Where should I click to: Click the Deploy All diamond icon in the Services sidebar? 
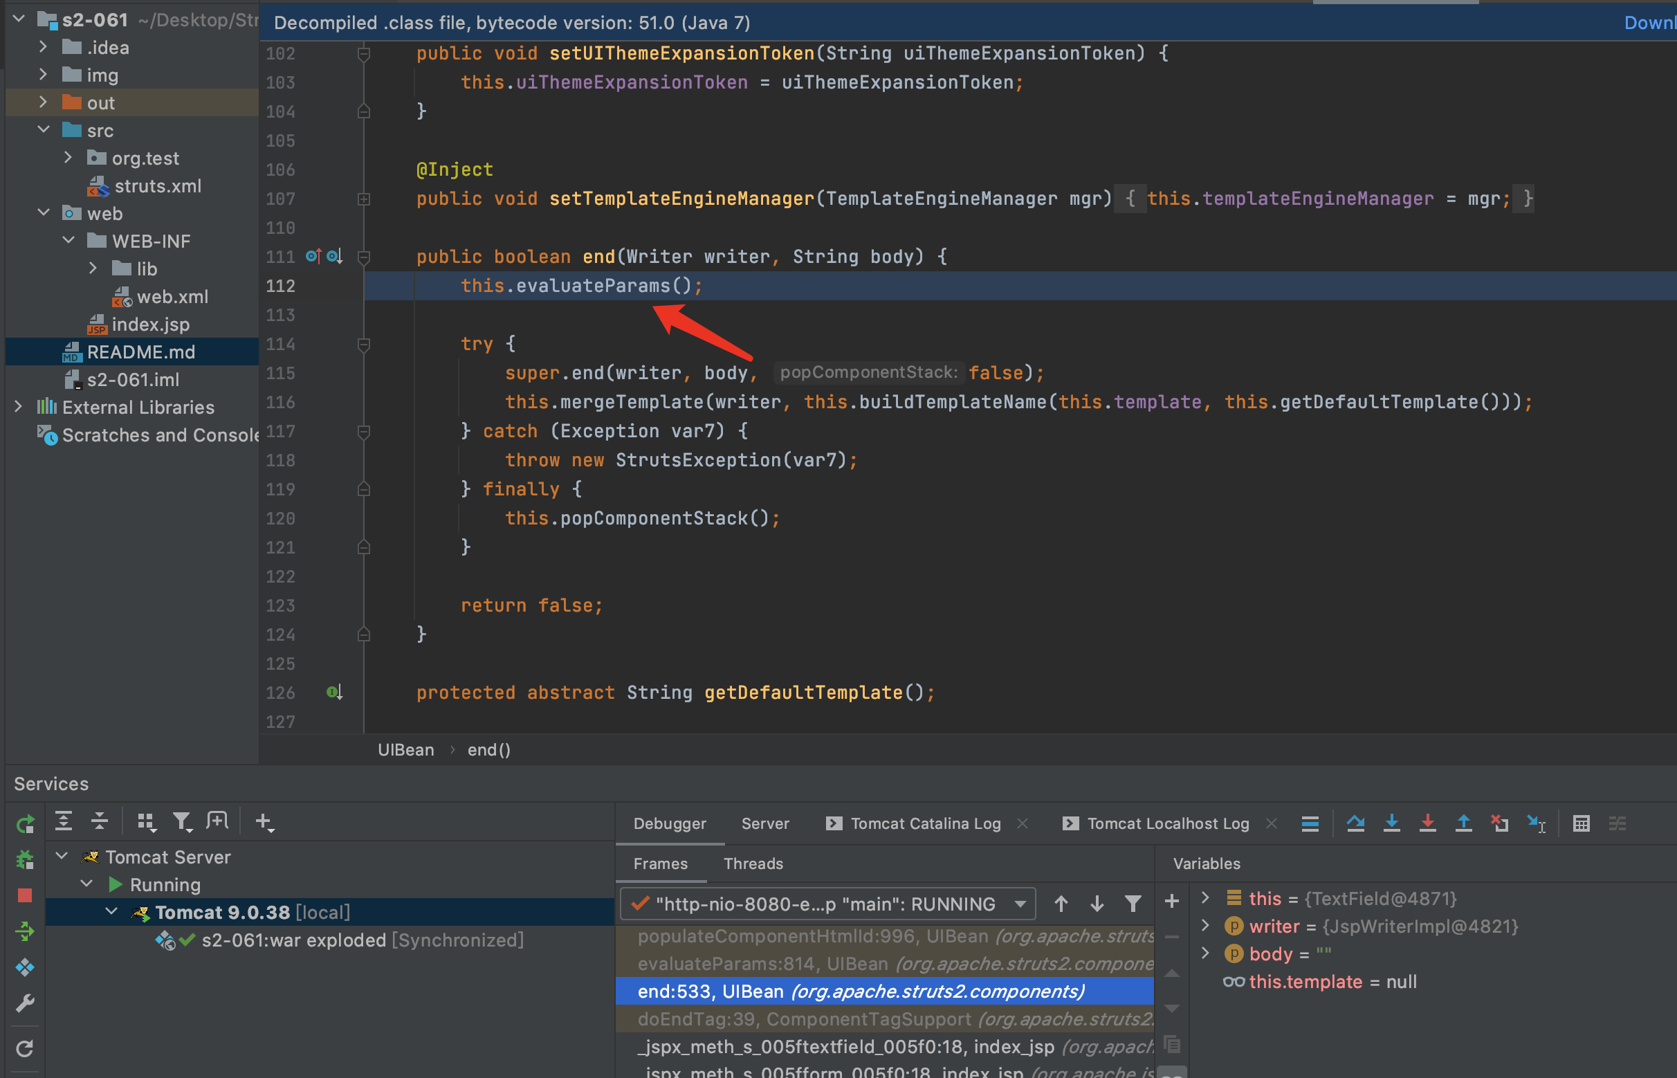(x=25, y=967)
